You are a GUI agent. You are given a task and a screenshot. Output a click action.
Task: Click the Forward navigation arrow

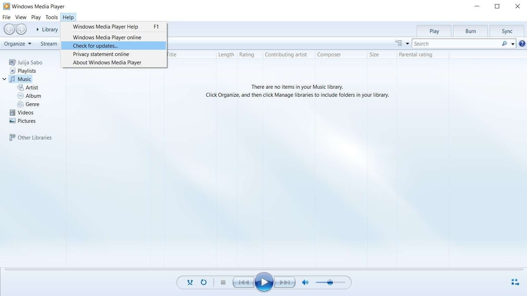pyautogui.click(x=21, y=29)
